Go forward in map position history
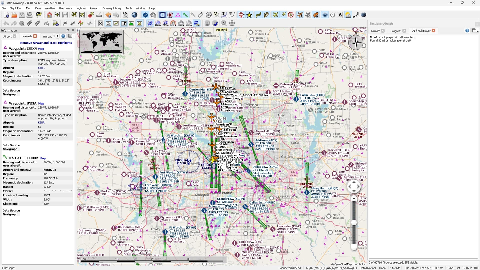480x270 pixels. (x=116, y=15)
